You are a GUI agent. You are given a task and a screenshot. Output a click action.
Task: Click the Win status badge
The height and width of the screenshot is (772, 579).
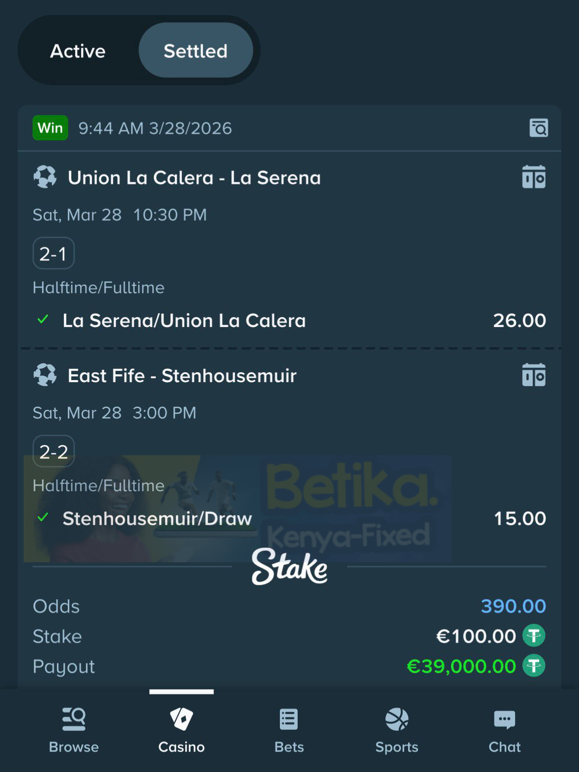point(50,128)
